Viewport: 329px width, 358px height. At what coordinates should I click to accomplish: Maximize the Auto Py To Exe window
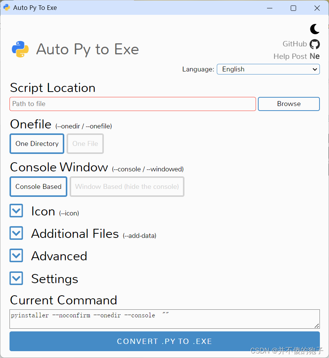pos(293,8)
